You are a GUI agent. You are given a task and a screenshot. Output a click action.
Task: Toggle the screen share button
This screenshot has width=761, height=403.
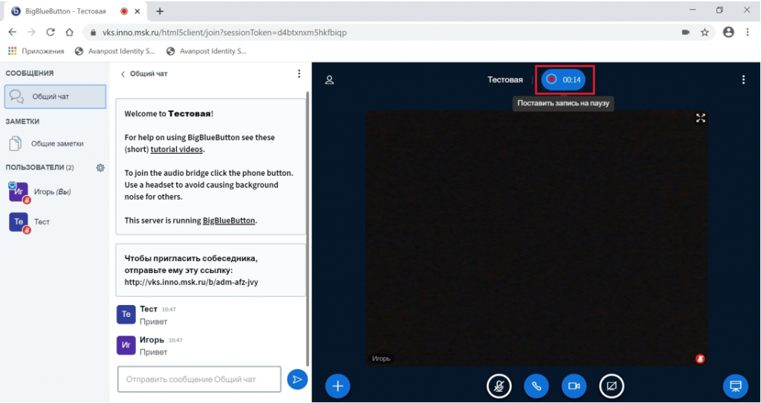612,386
